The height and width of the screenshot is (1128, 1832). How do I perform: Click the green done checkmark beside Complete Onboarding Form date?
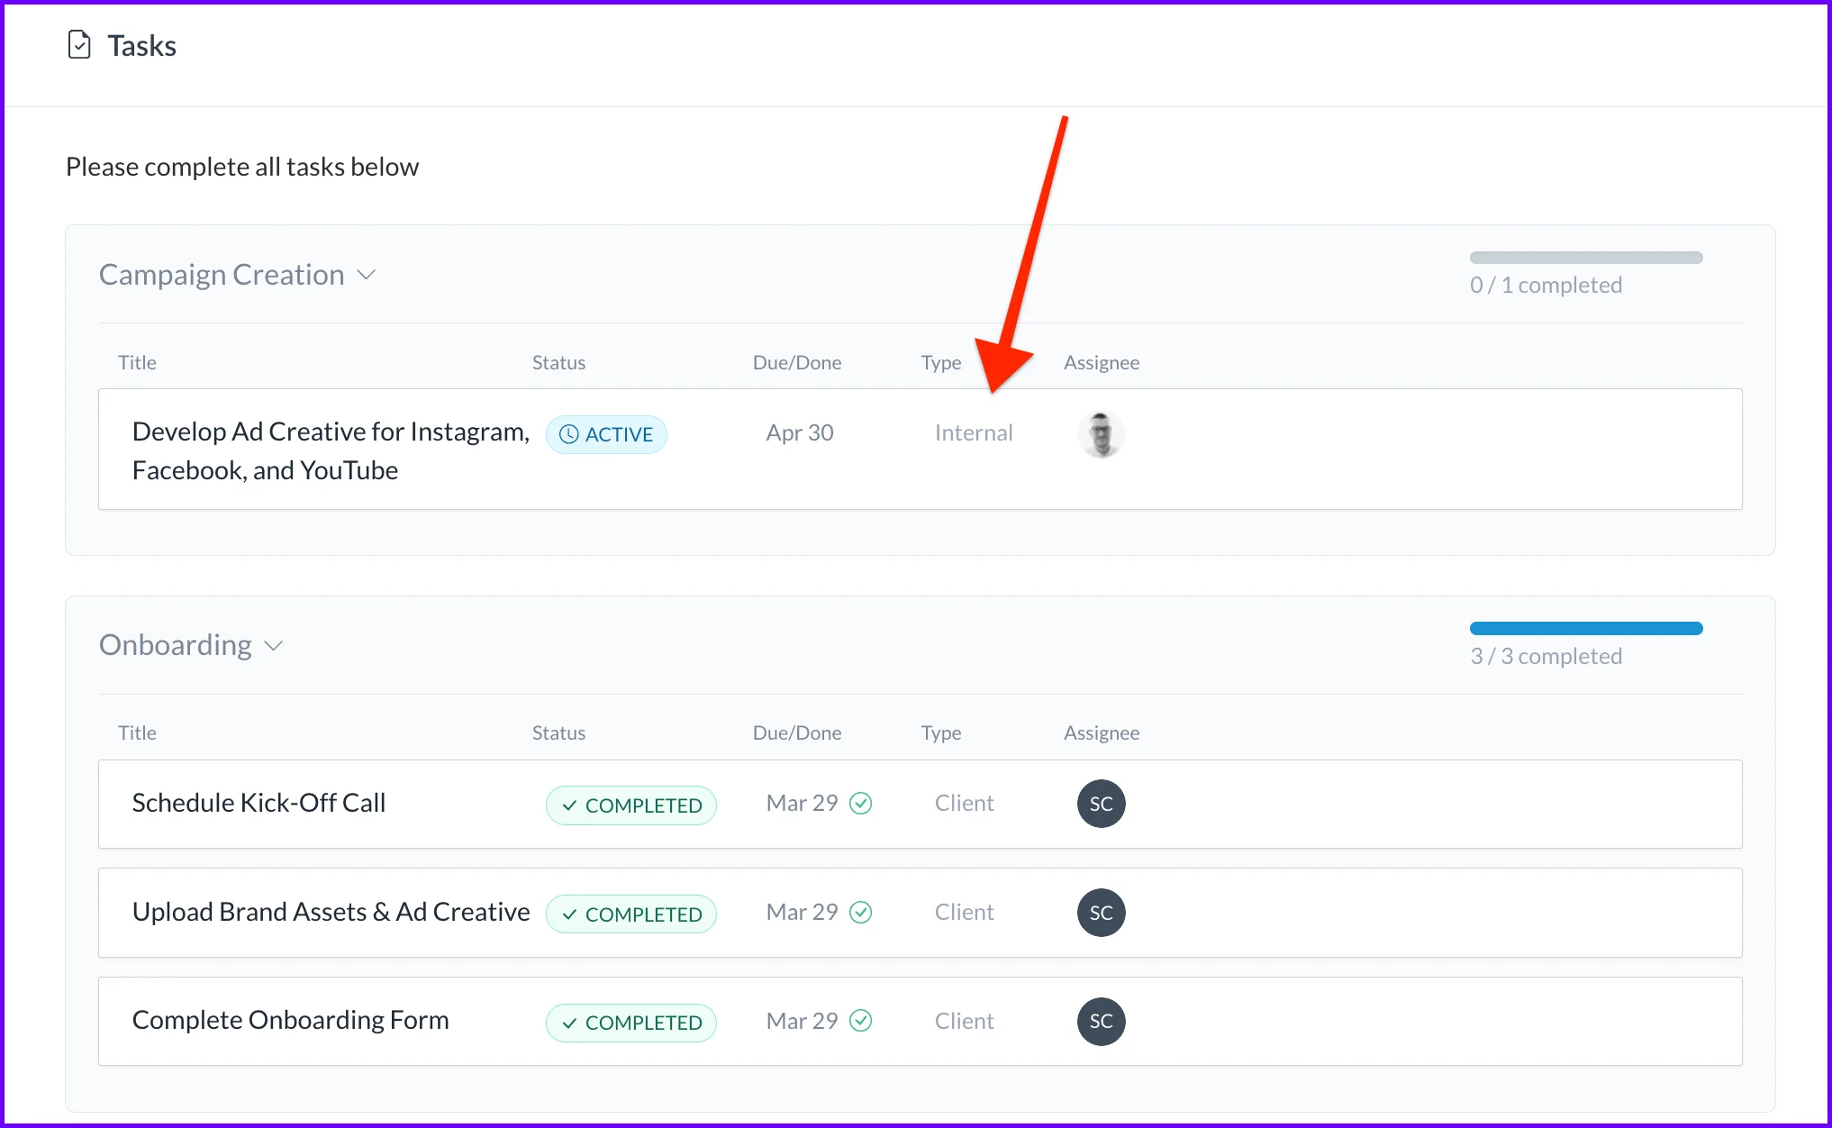pyautogui.click(x=861, y=1020)
